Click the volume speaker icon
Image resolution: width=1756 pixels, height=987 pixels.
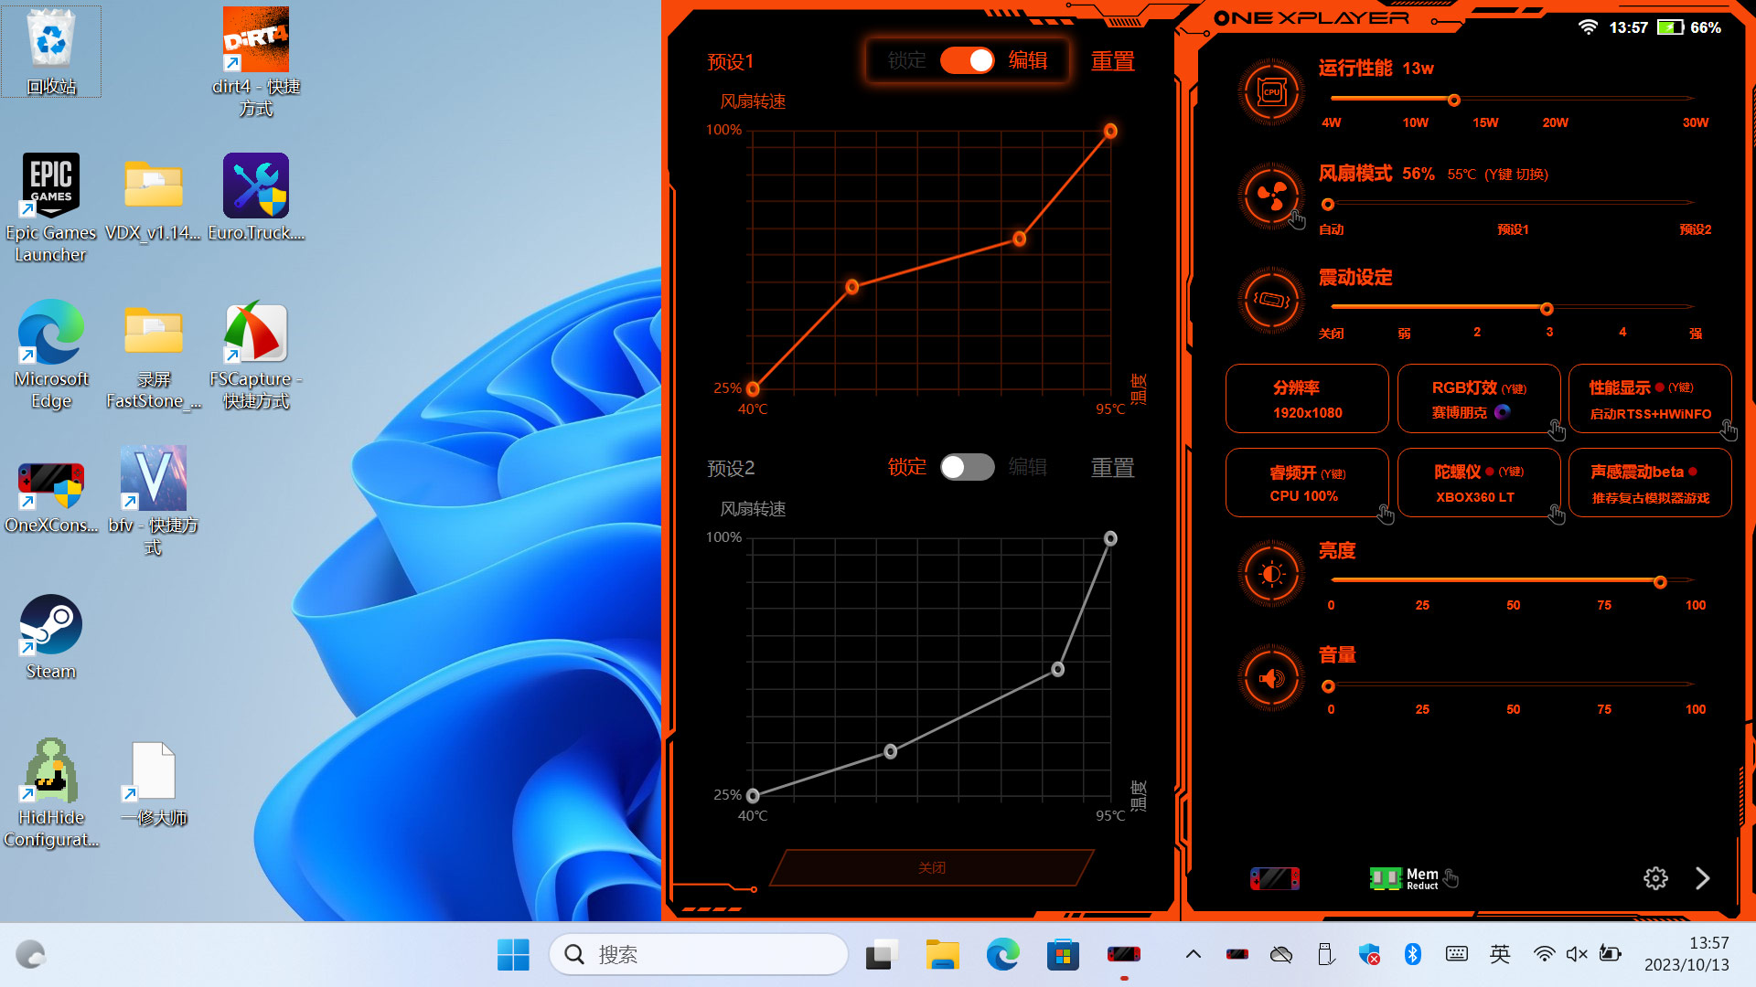(x=1271, y=678)
